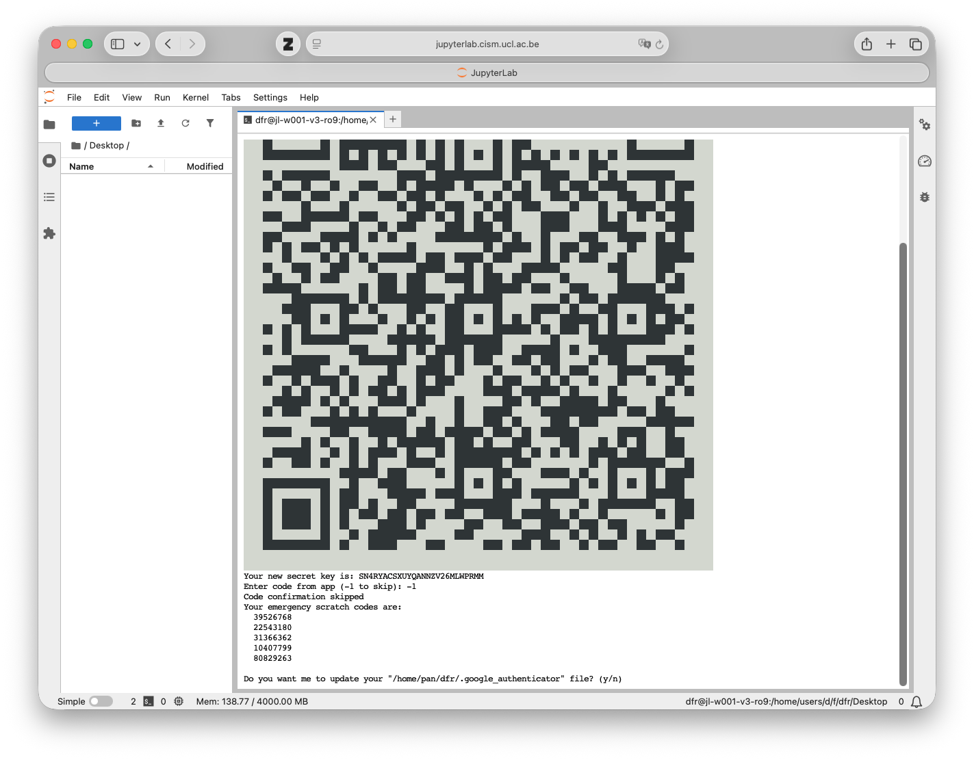Click the jupyterlab.cism.ucl.ac.be address bar
974x760 pixels.
tap(487, 44)
